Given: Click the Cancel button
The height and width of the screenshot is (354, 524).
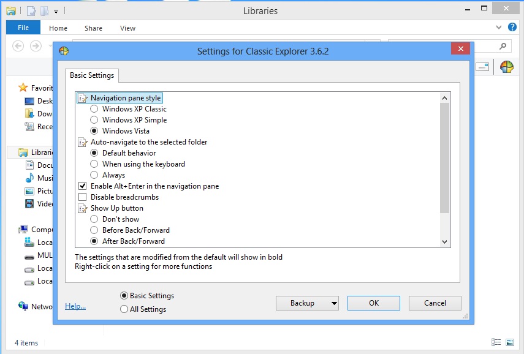Looking at the screenshot, I should [x=435, y=303].
